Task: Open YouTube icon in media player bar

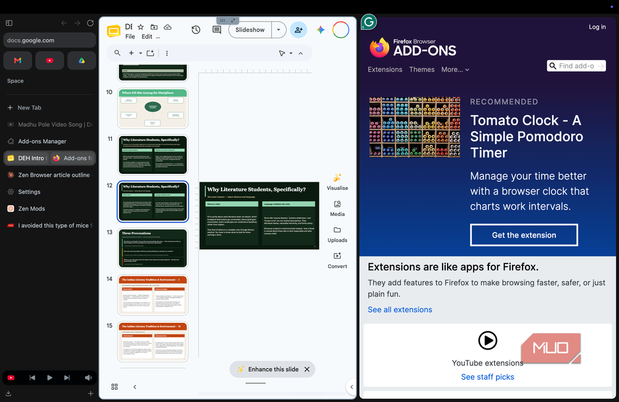Action: point(11,377)
